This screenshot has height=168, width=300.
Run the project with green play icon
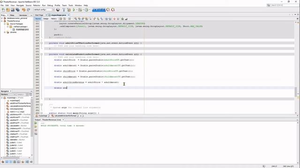coord(74,10)
